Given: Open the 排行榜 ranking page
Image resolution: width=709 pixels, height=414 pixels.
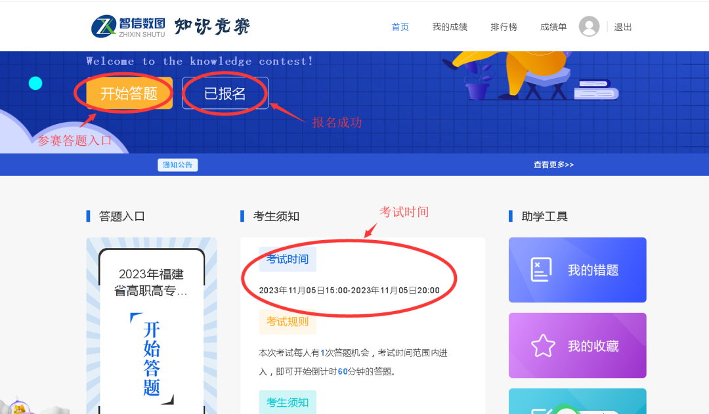Looking at the screenshot, I should pyautogui.click(x=504, y=27).
